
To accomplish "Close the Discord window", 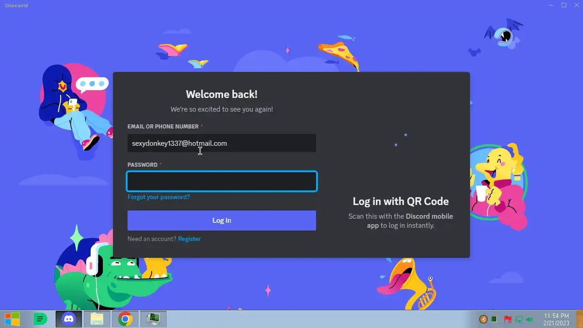I will 576,5.
